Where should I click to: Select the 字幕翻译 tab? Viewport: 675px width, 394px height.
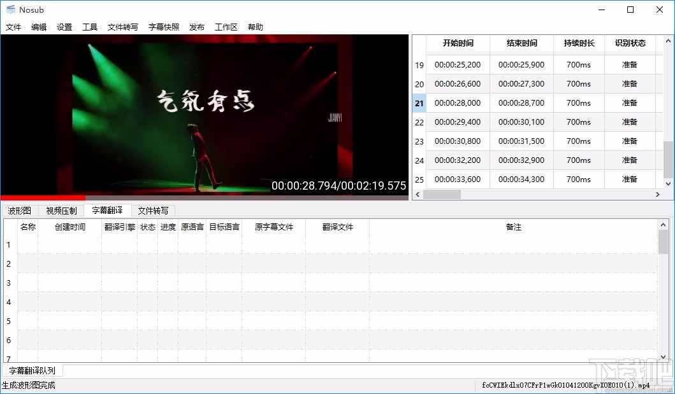[x=107, y=209]
